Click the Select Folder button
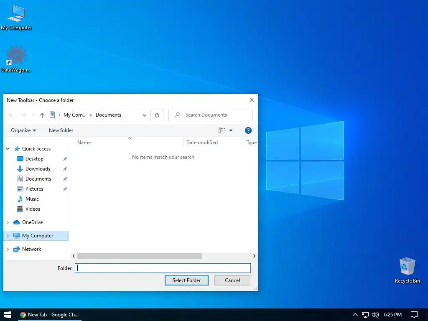428x321 pixels. click(x=186, y=280)
